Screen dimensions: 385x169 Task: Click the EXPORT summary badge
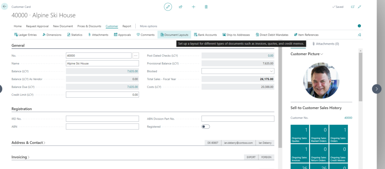251,157
